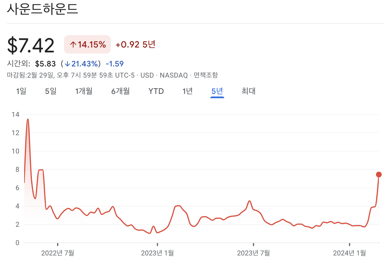This screenshot has width=384, height=260.
Task: Click the up arrow in the 14.15% badge
Action: (73, 44)
